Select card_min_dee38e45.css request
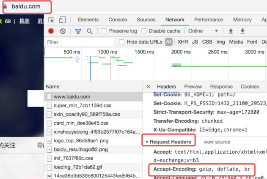 [x=94, y=123]
